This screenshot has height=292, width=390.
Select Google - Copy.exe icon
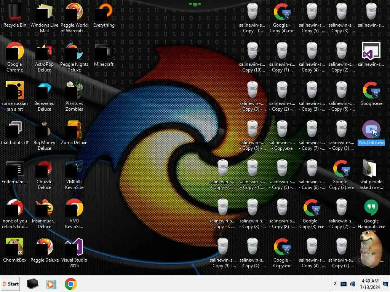pyautogui.click(x=282, y=253)
